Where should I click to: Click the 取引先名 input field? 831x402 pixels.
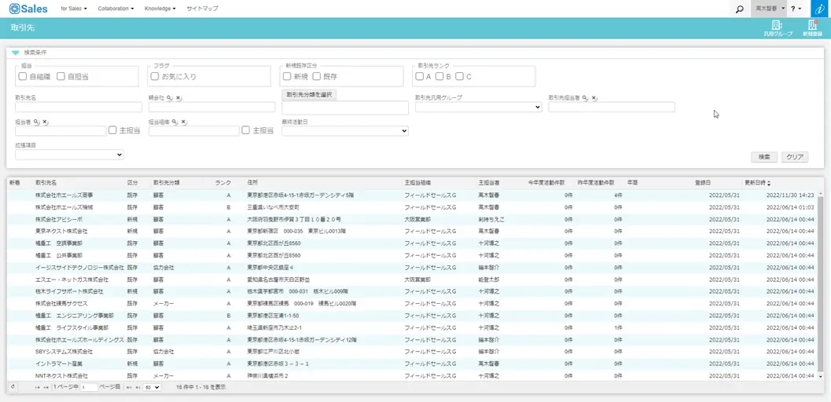(79, 107)
